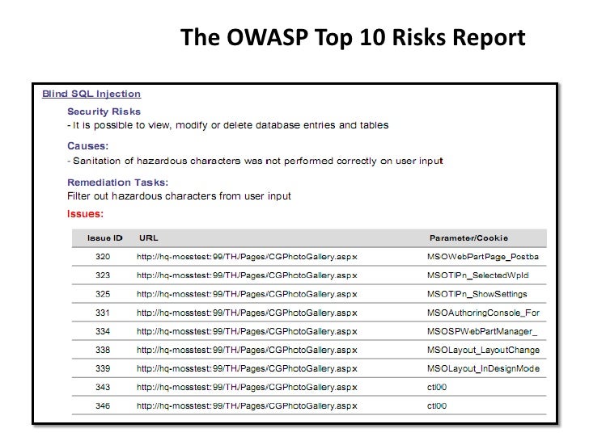This screenshot has height=441, width=589.
Task: Select the line about viewing, modifying or deleting database entries
Action: tap(228, 125)
